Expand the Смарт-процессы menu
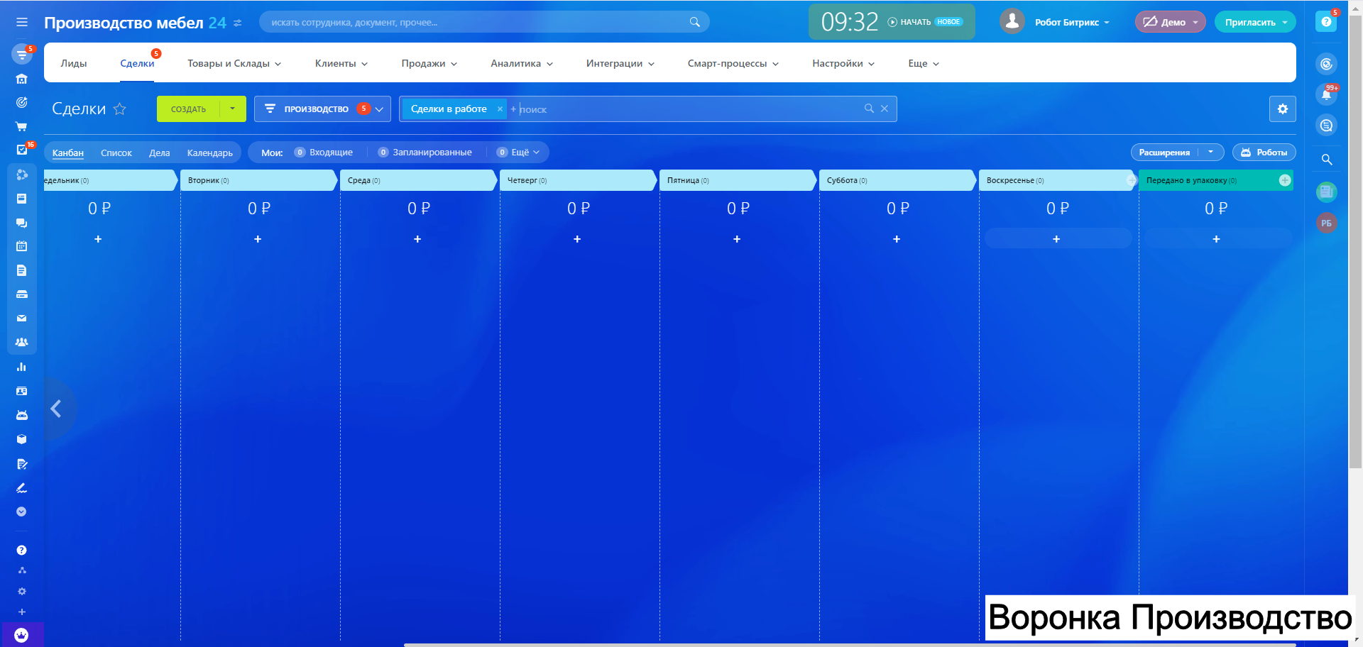The image size is (1363, 647). pyautogui.click(x=733, y=63)
